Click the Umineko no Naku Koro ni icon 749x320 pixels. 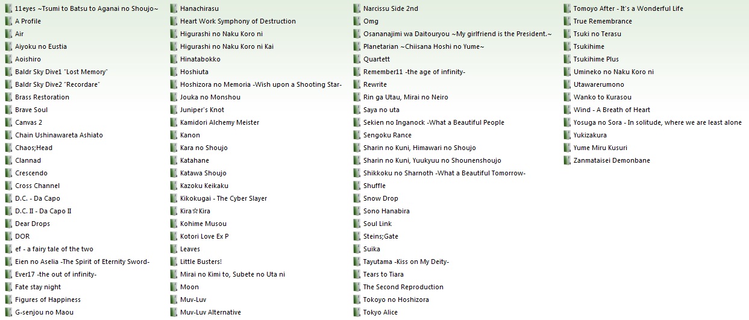pos(567,72)
